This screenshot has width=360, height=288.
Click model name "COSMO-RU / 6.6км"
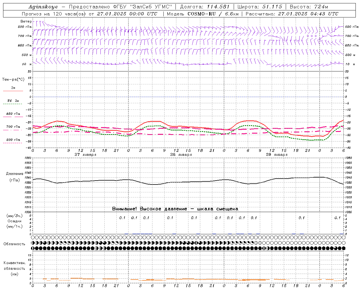213,14
